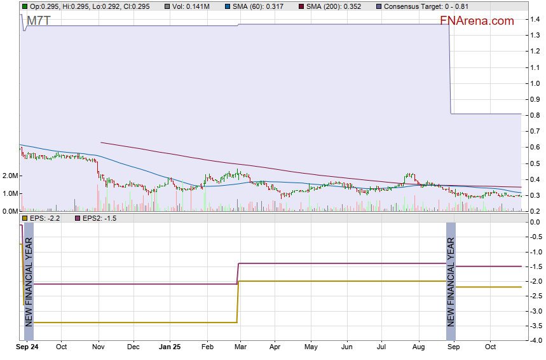Screen dimensions: 546x360
Task: Select the right NEW FINANCIAL YEAR marker
Action: (x=451, y=280)
